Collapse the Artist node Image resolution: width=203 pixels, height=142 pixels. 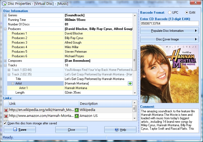click(x=13, y=84)
